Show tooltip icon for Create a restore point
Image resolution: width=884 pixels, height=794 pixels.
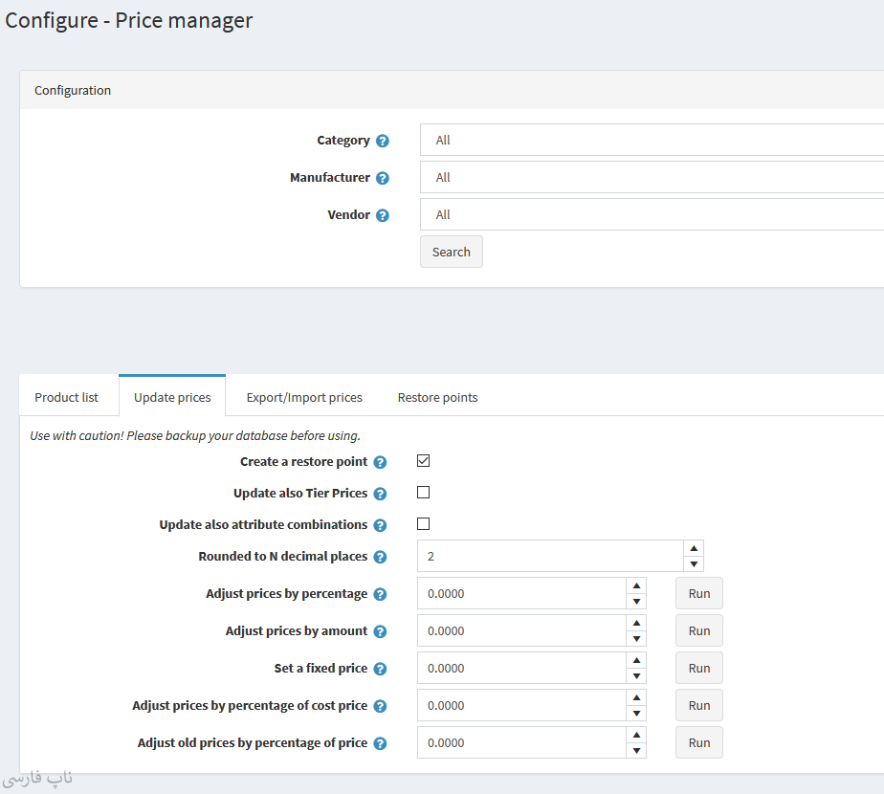[380, 462]
